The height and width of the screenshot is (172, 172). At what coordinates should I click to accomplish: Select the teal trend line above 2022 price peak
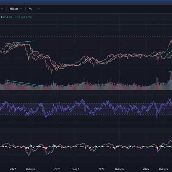[19, 42]
